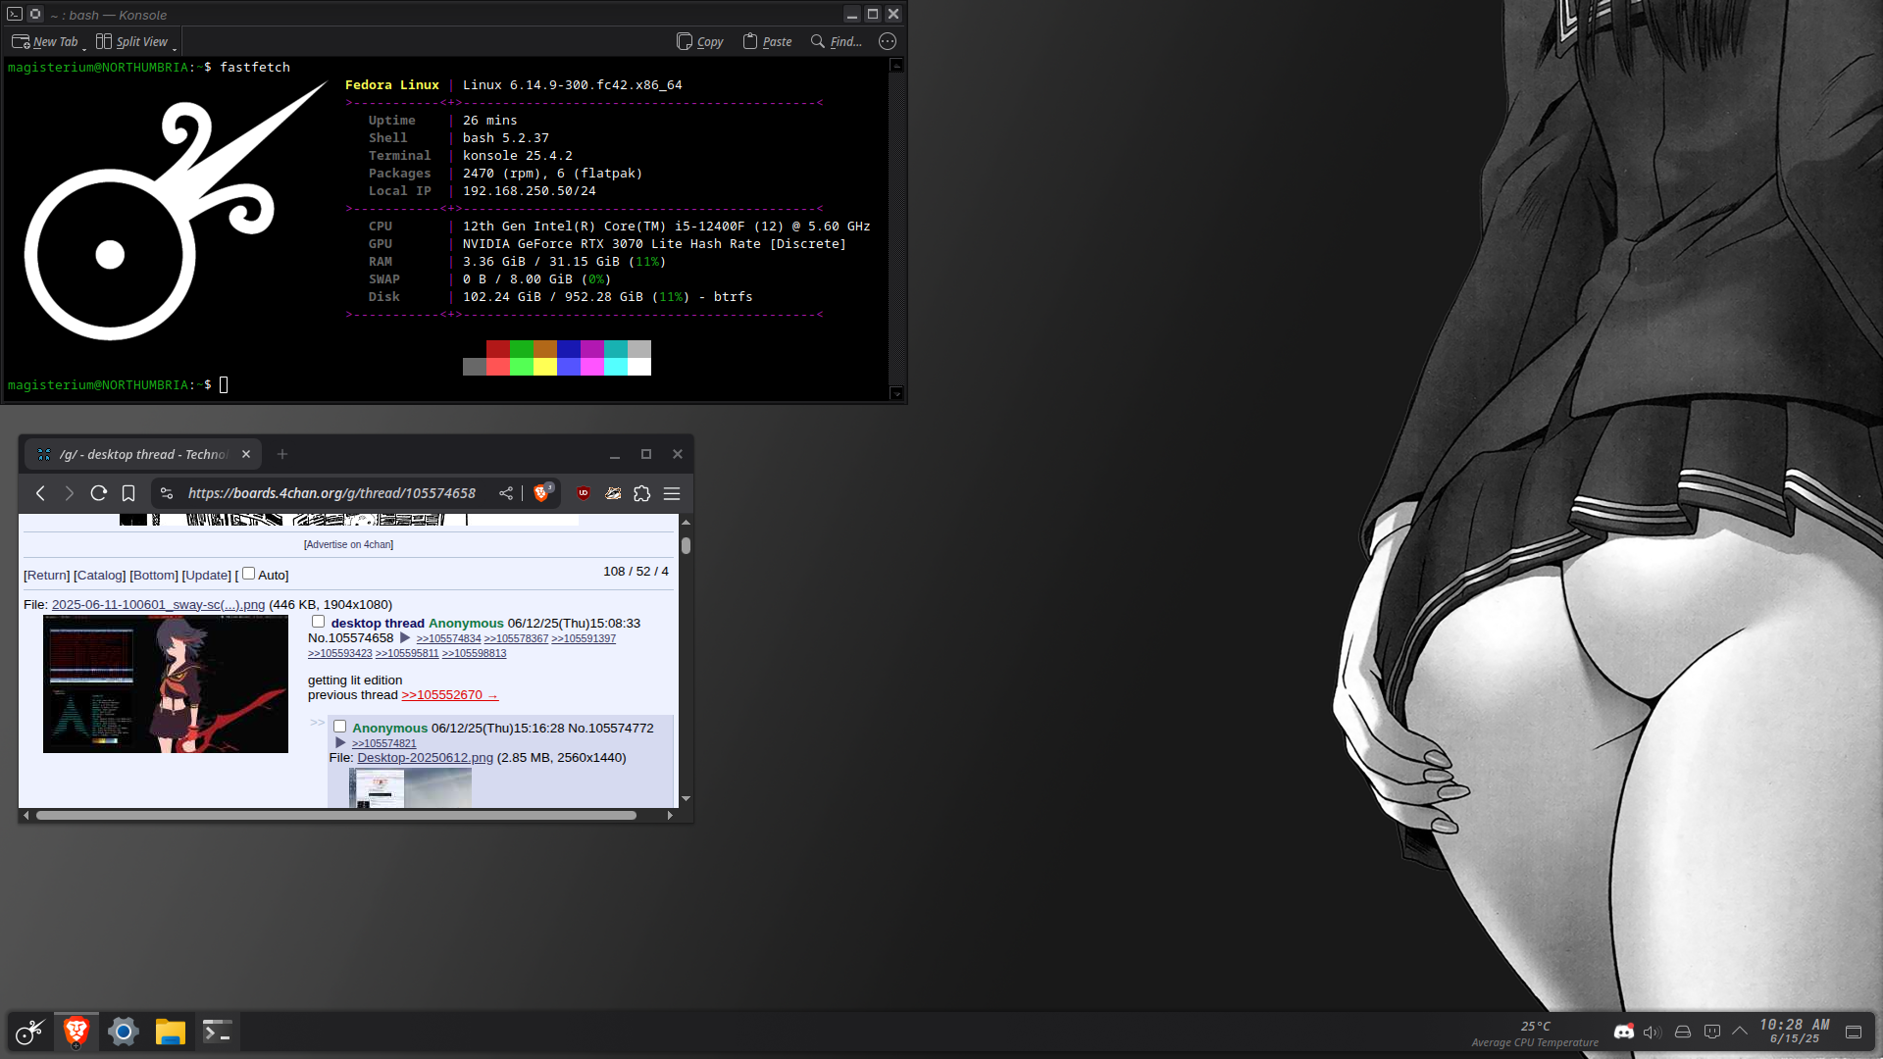Expand hidden system tray icons arrow
This screenshot has height=1059, width=1883.
coord(1740,1032)
